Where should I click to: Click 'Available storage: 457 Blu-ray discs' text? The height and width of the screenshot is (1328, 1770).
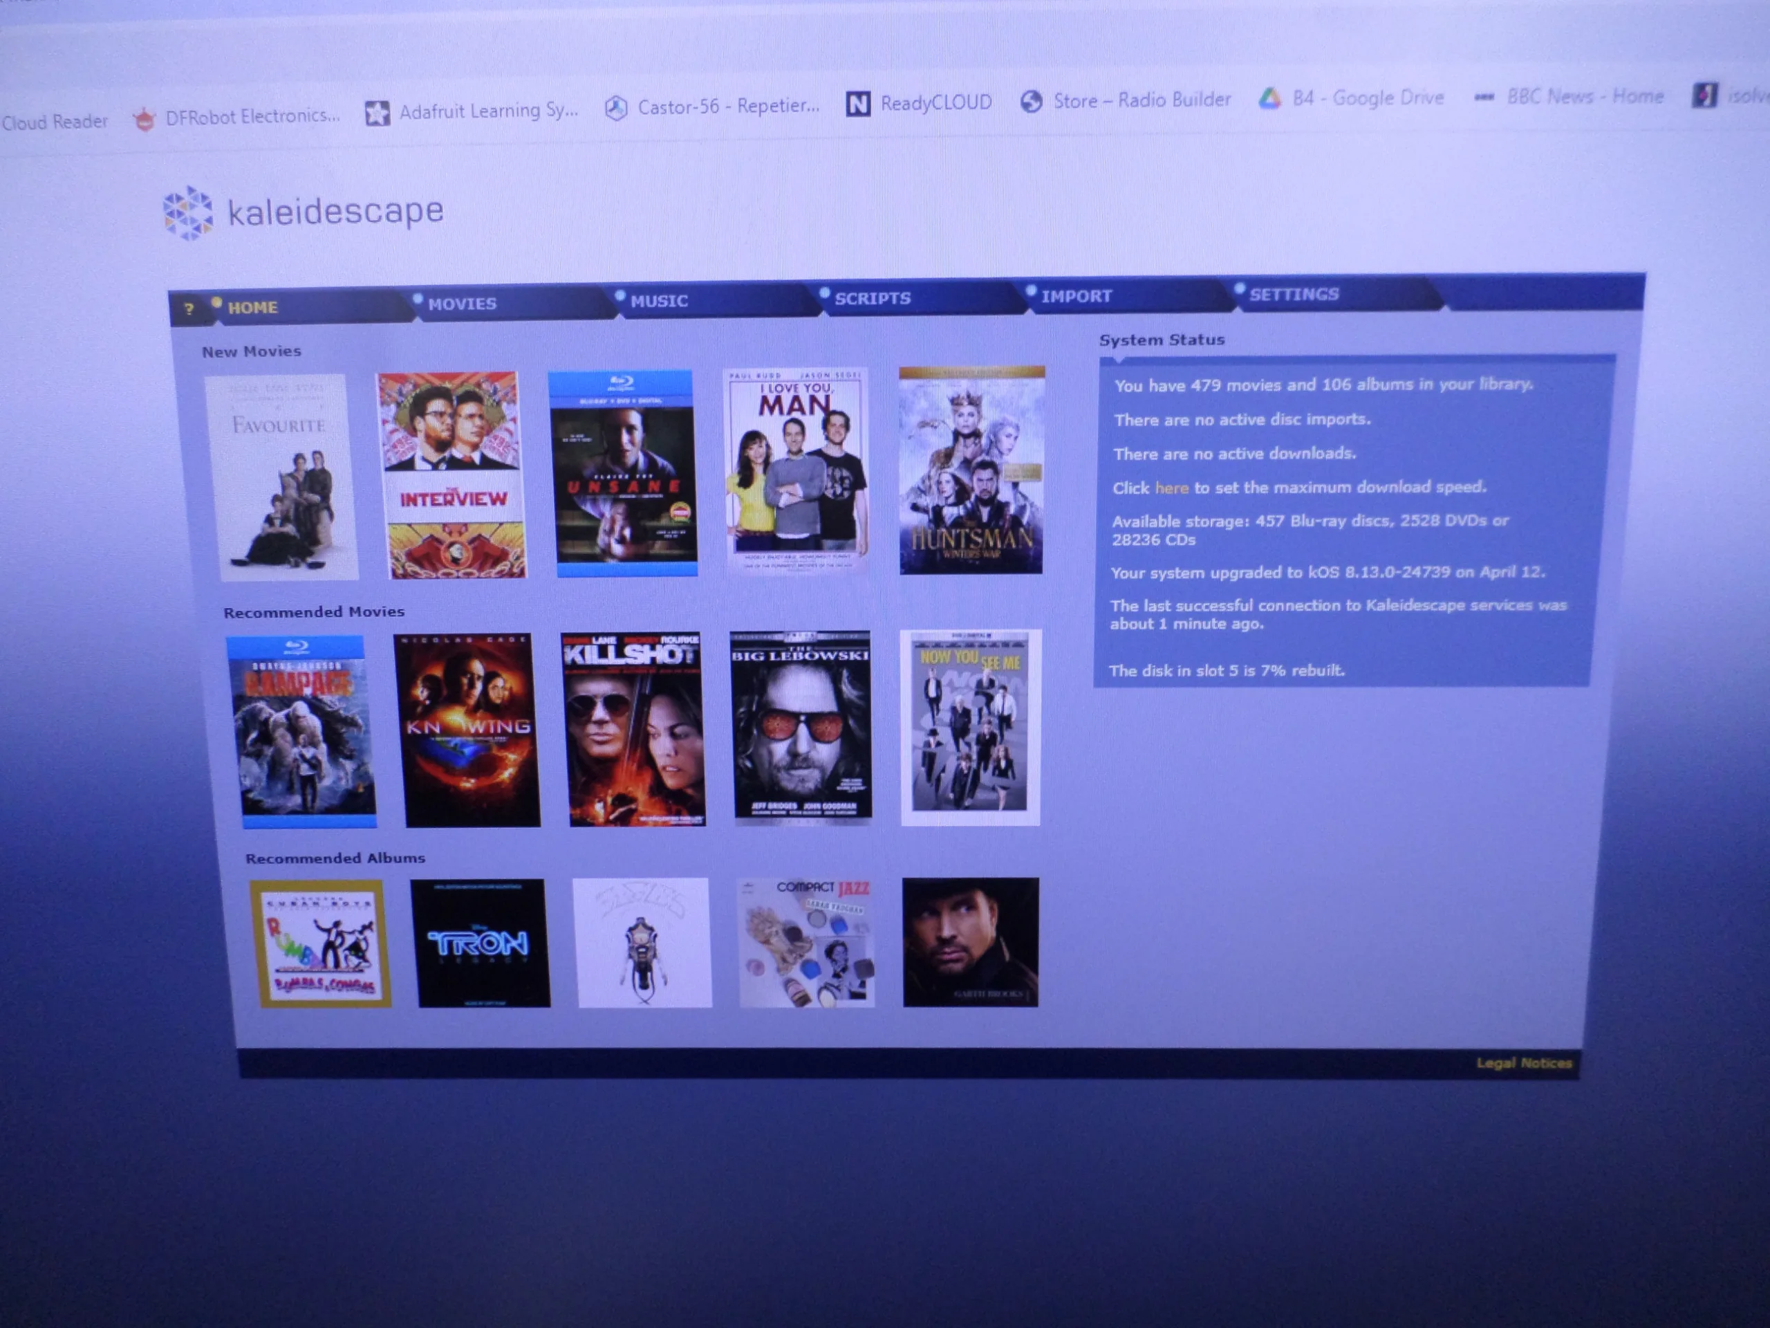click(x=1310, y=530)
